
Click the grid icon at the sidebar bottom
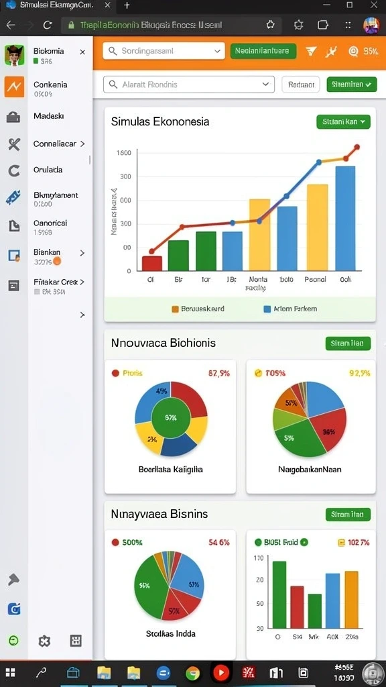click(x=76, y=641)
